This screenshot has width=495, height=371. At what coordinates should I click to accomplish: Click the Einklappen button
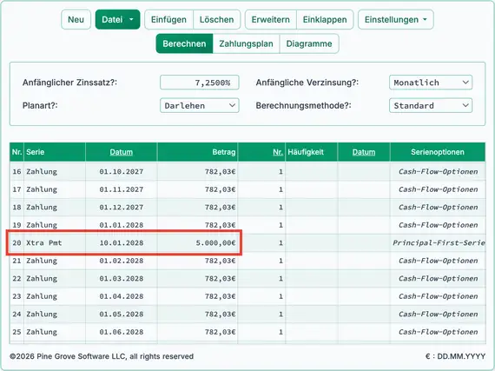(x=325, y=20)
